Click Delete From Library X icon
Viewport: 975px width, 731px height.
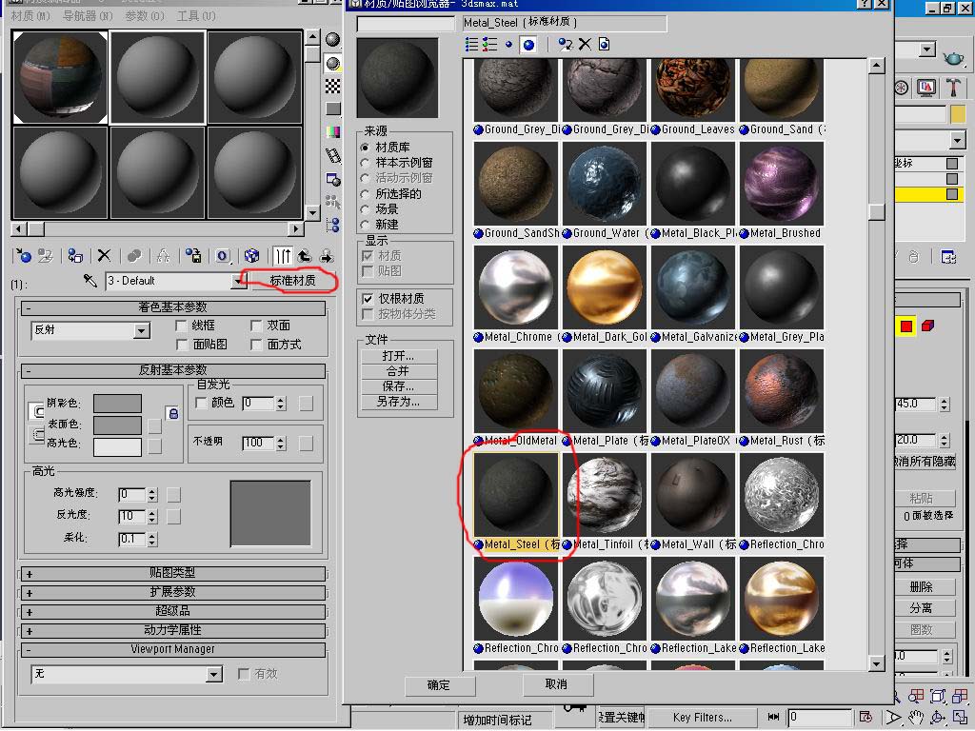point(585,44)
